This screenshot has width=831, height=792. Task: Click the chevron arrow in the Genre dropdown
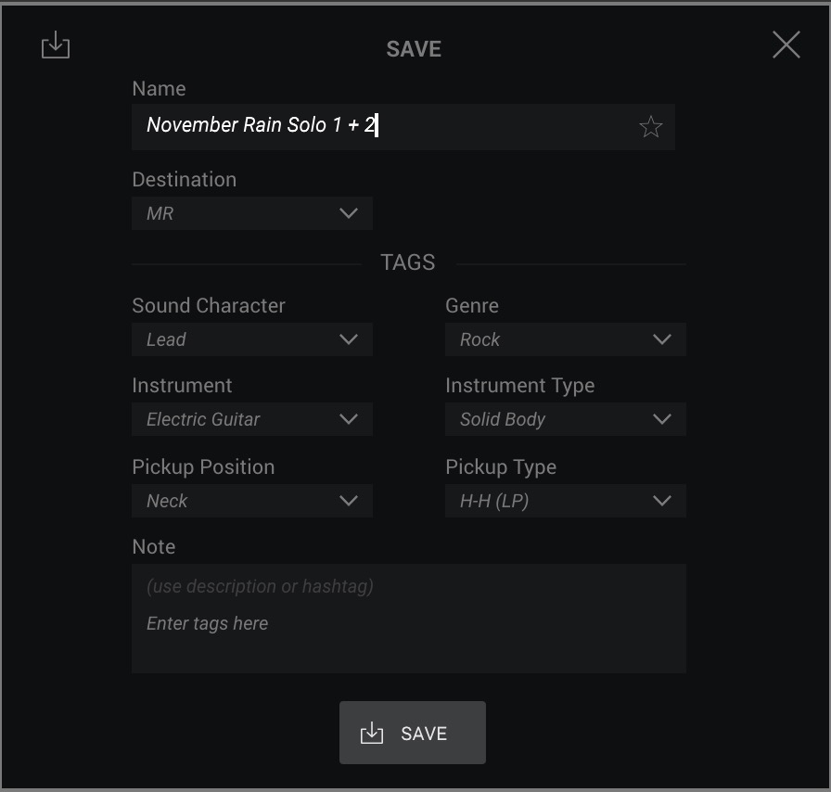click(x=662, y=339)
